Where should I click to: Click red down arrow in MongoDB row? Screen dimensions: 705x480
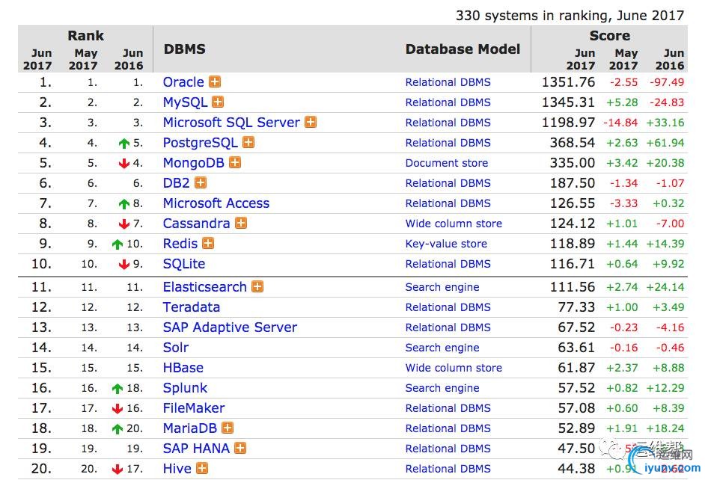[x=124, y=164]
